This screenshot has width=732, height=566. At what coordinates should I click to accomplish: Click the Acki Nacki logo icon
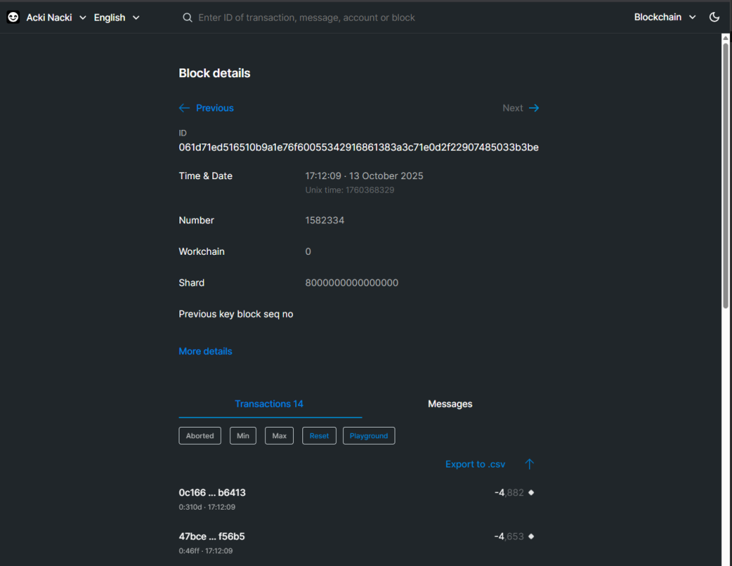[x=13, y=17]
